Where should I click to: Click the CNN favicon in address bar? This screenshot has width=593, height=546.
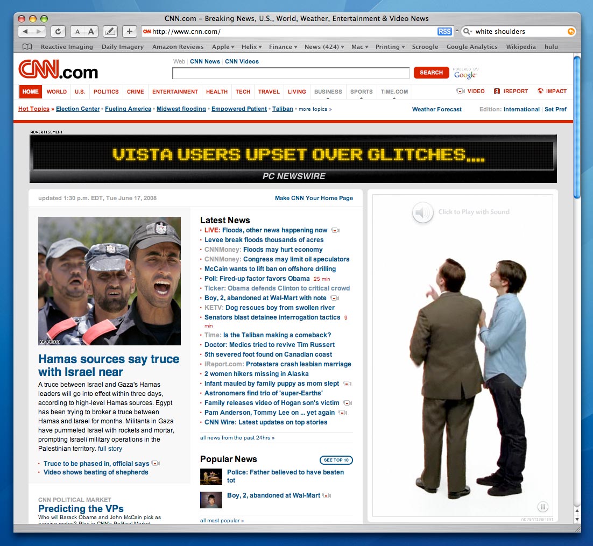147,31
